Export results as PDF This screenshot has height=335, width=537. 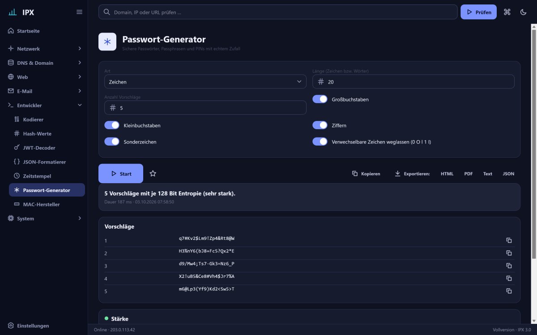pos(469,174)
